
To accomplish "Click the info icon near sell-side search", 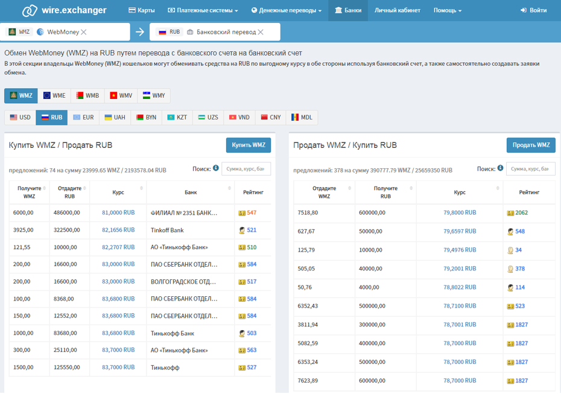I will 500,168.
